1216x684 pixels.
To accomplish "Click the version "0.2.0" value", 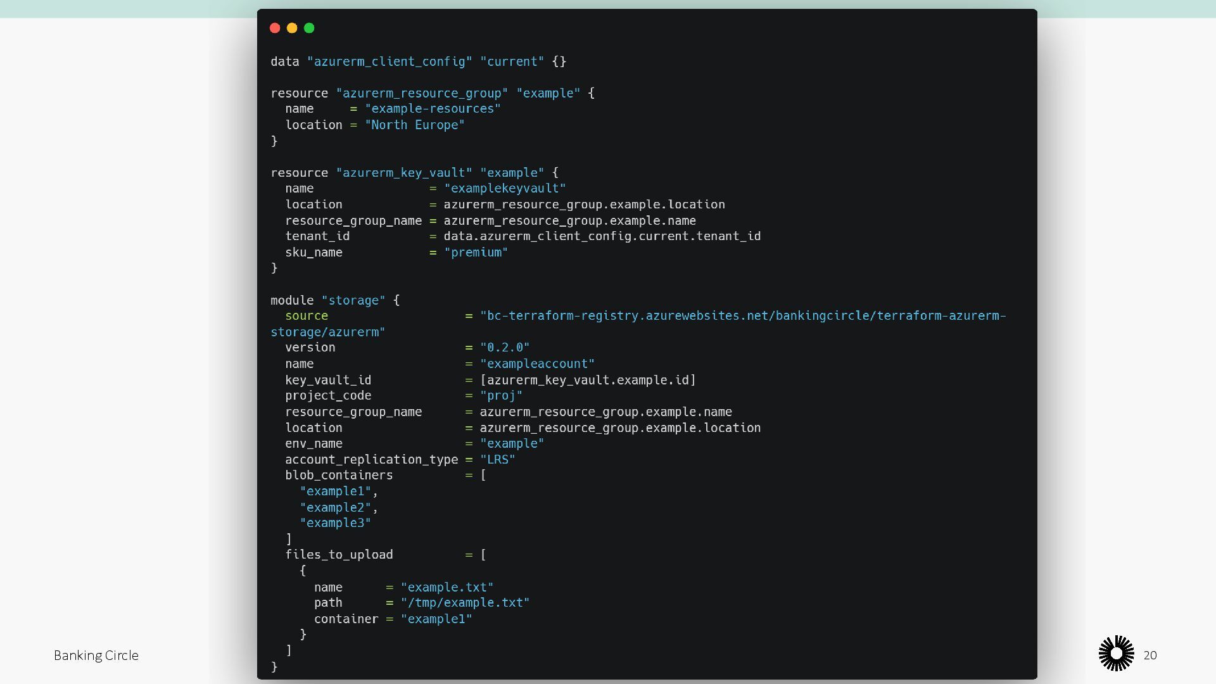I will pos(504,348).
